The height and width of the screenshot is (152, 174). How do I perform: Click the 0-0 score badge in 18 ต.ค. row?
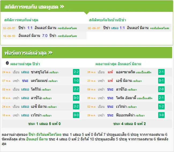click(x=76, y=115)
